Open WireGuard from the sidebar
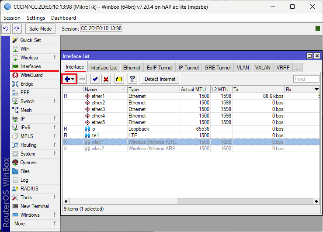323x232 pixels. pyautogui.click(x=31, y=75)
